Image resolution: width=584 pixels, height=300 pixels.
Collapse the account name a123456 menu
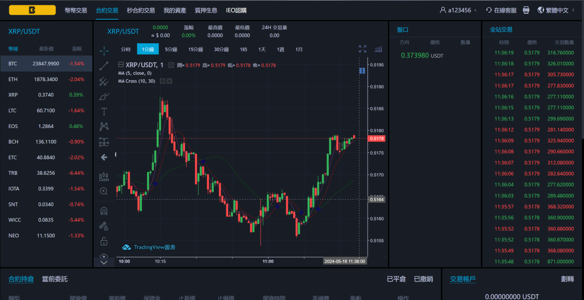point(475,10)
